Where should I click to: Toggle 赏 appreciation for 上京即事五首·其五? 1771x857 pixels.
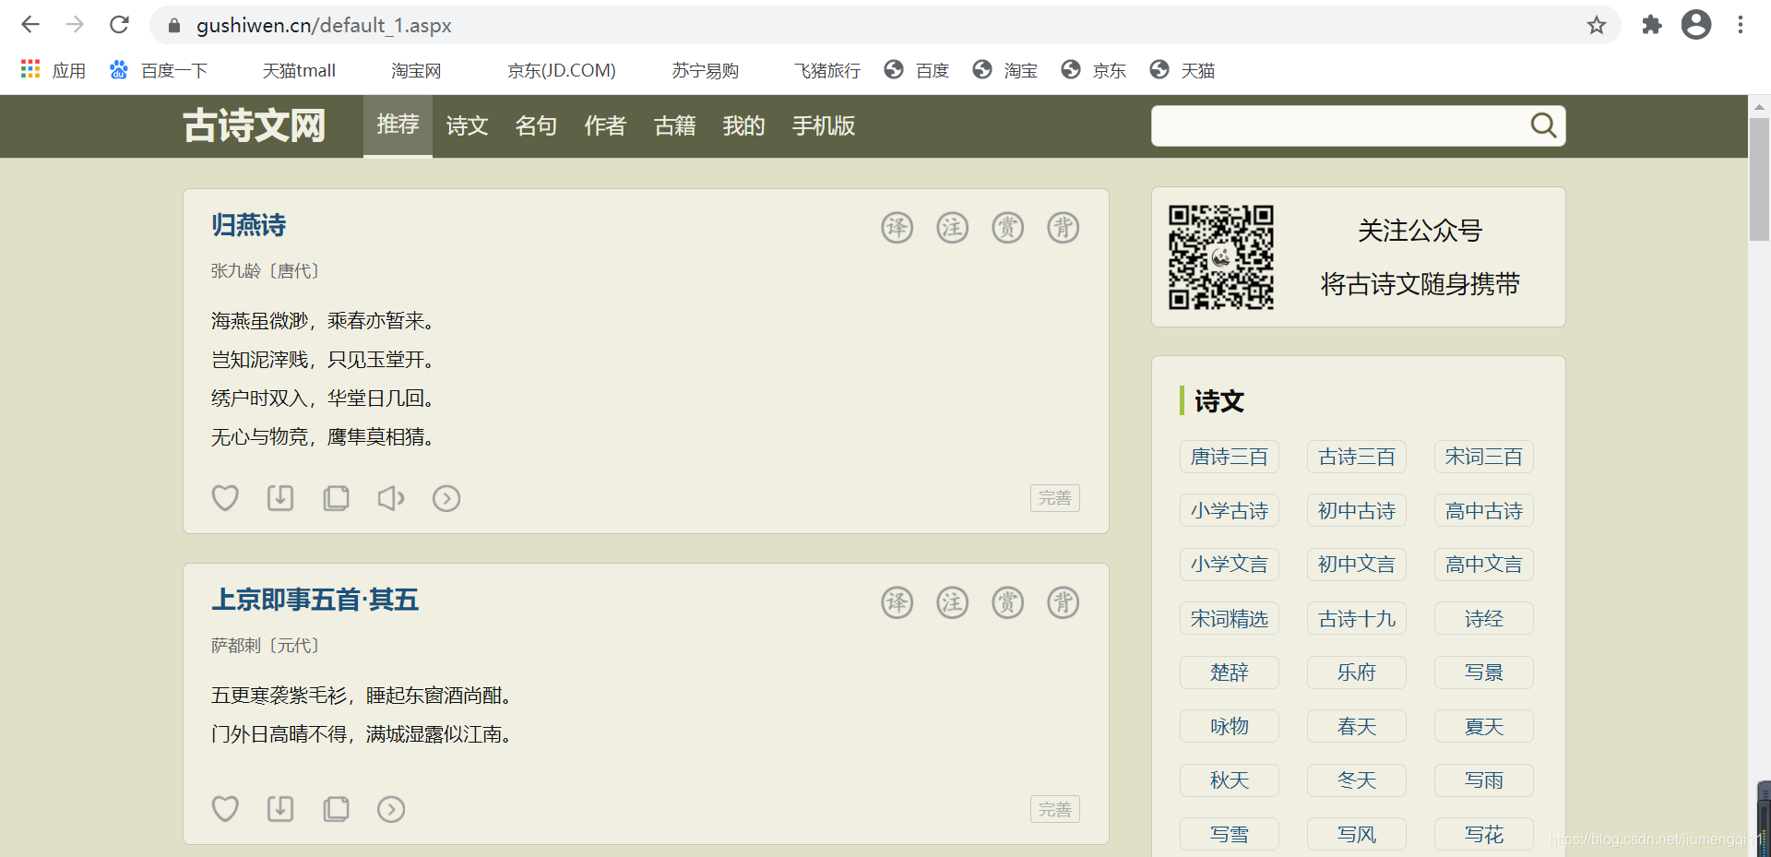(1008, 602)
